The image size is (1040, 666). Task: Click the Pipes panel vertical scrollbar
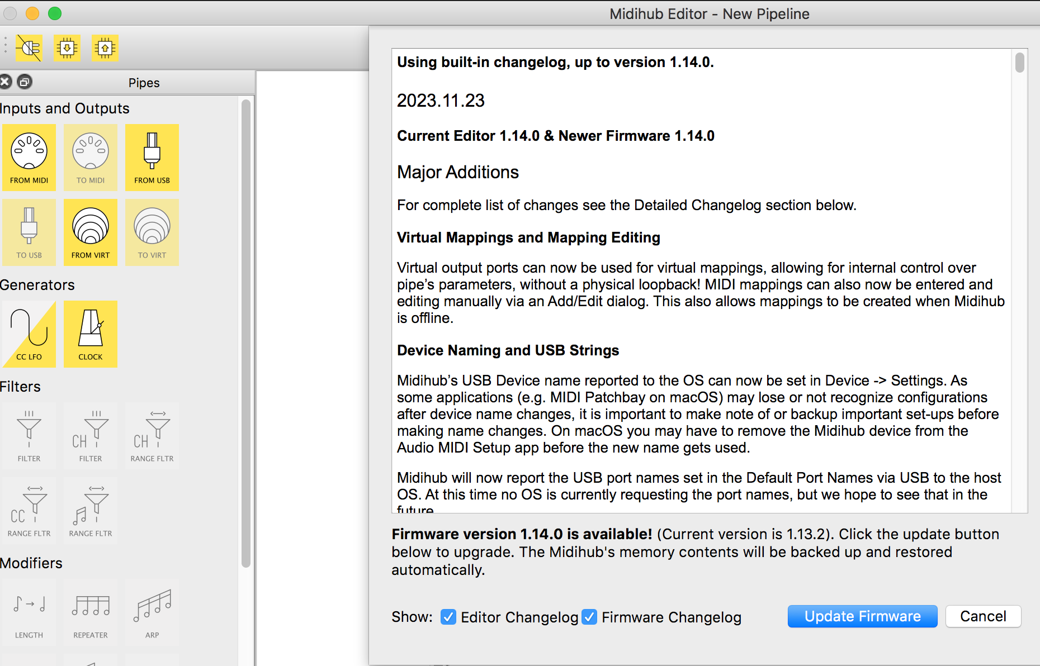tap(245, 335)
